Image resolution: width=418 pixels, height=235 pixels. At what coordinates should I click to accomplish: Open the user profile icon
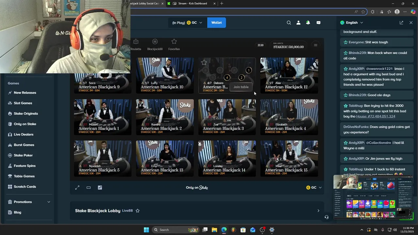298,23
